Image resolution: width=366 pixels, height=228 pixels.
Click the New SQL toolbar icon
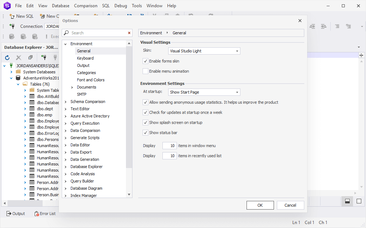[12, 16]
